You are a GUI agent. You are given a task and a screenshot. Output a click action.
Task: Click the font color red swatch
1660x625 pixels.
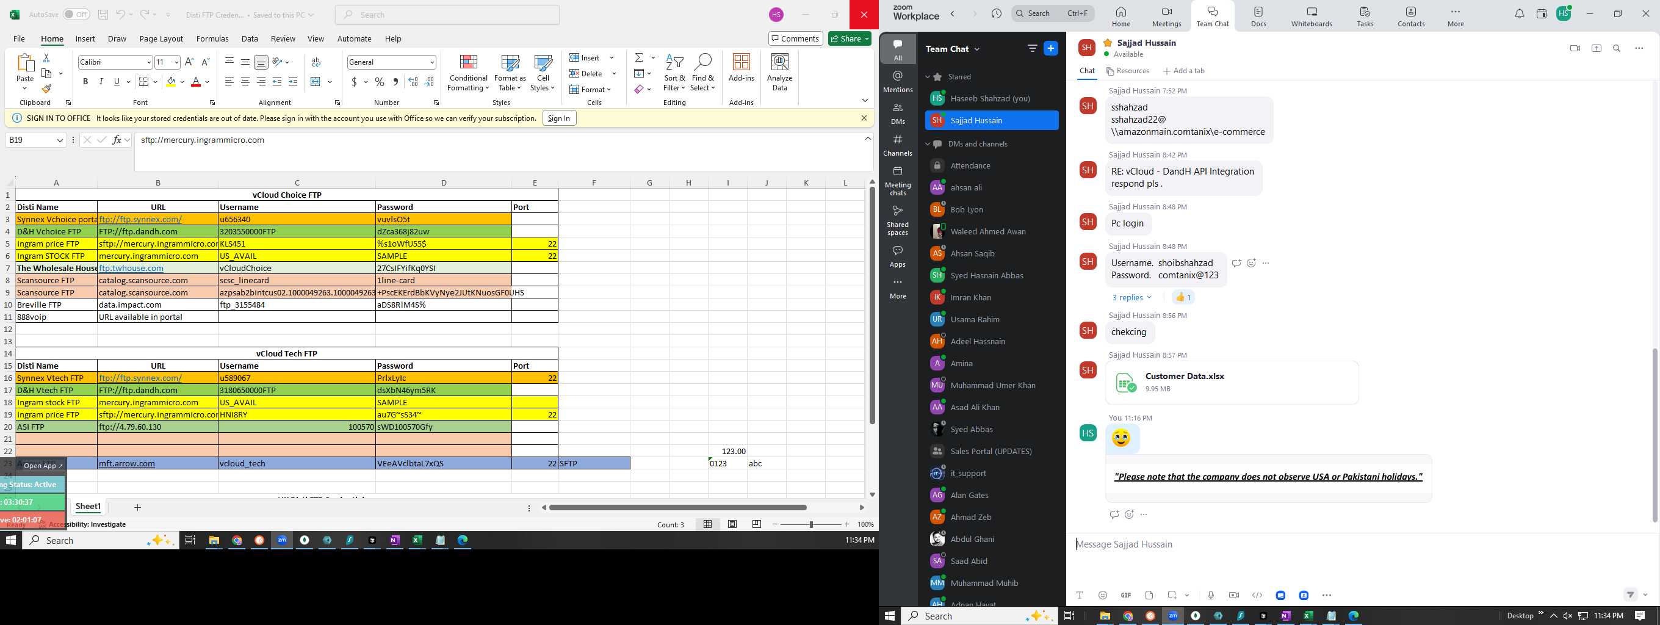coord(196,82)
